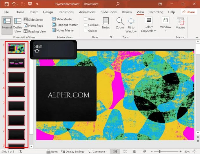Enable the Ruler checkbox
Image resolution: width=200 pixels, height=154 pixels.
[85, 19]
